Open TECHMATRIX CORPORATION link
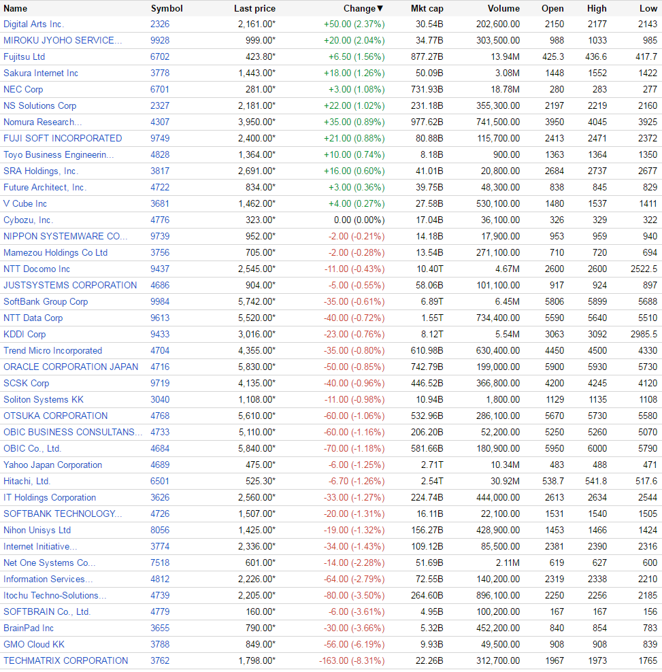The width and height of the screenshot is (662, 672). click(65, 660)
